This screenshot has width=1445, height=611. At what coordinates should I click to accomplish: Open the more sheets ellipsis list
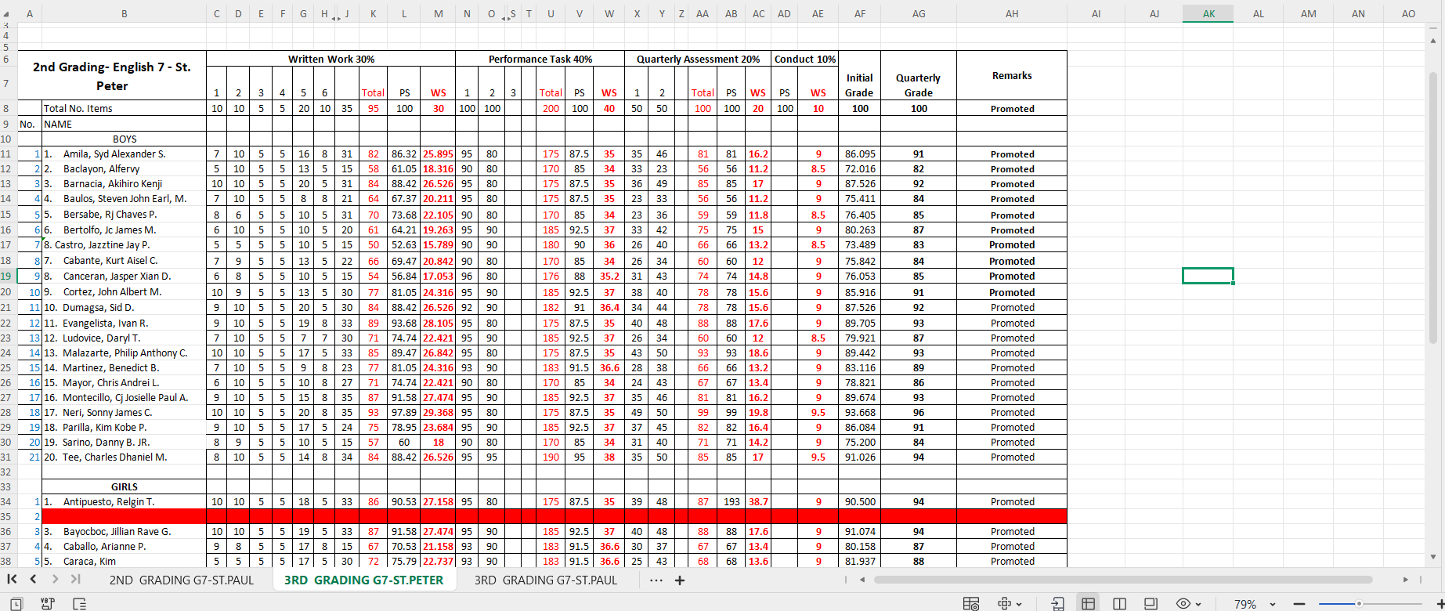tap(656, 580)
